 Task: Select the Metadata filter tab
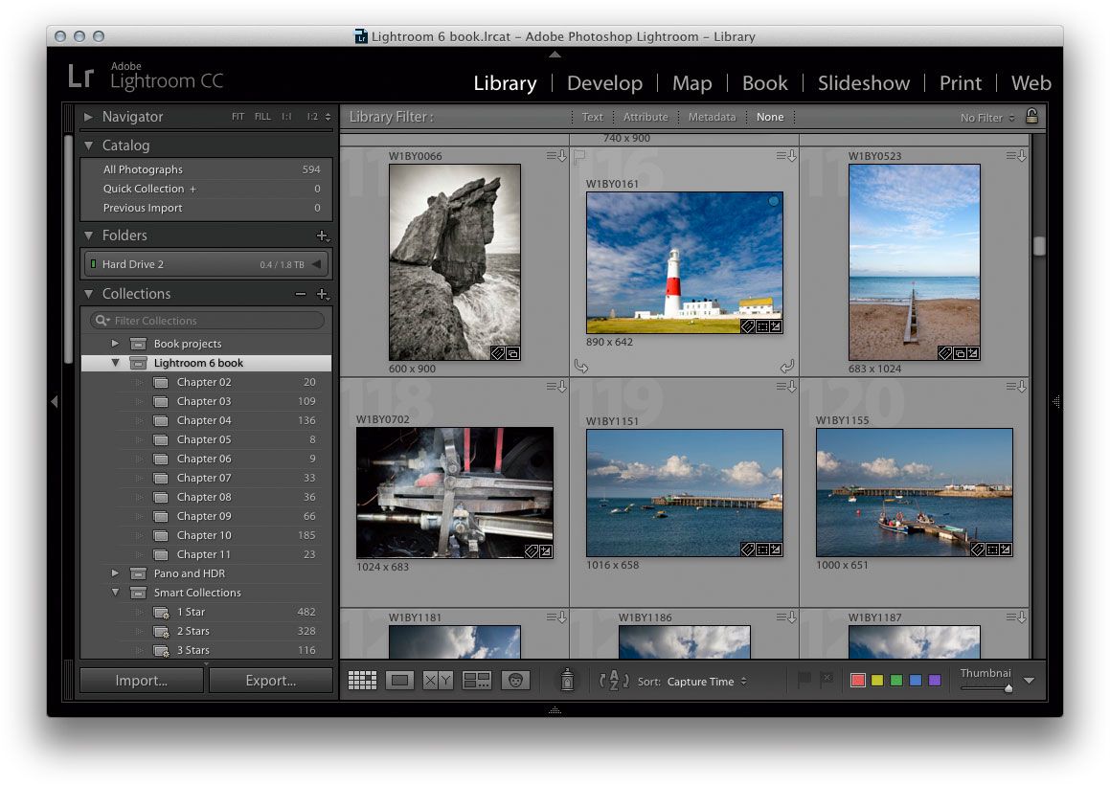[x=712, y=117]
